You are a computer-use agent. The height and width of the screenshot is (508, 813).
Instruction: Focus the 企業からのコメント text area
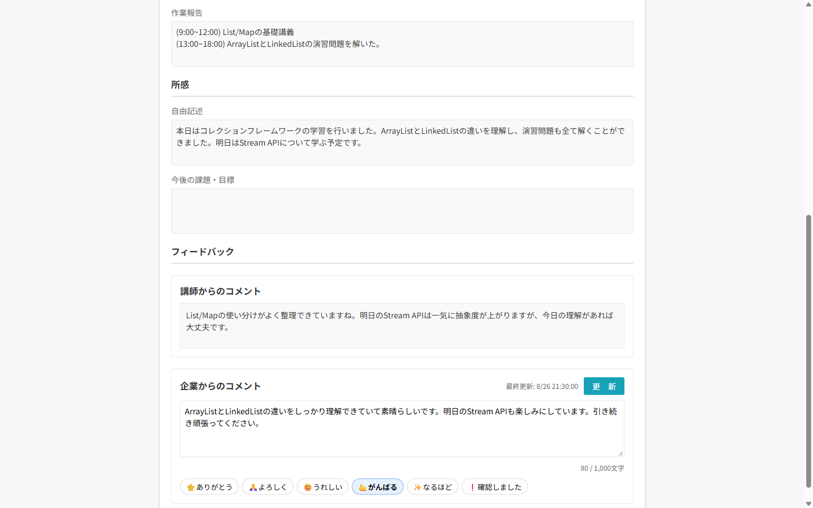pyautogui.click(x=402, y=429)
